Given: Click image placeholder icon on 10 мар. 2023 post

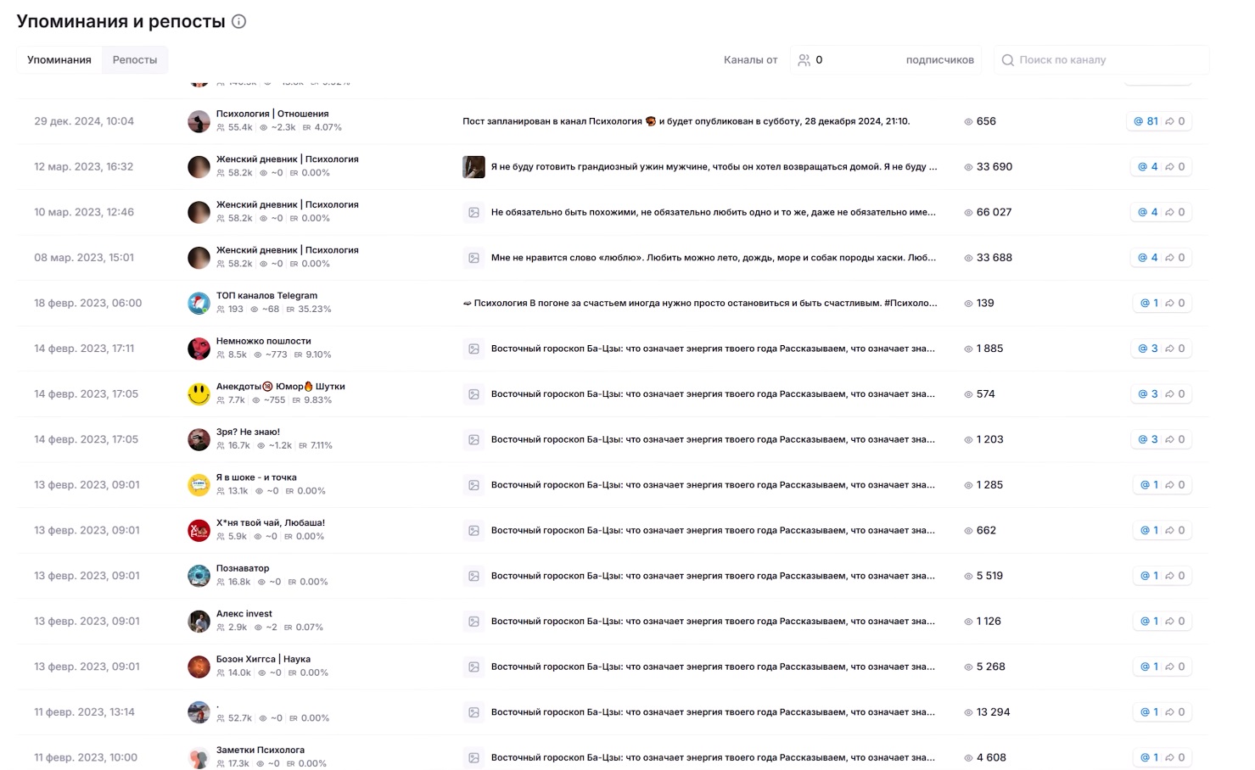Looking at the screenshot, I should click(474, 213).
